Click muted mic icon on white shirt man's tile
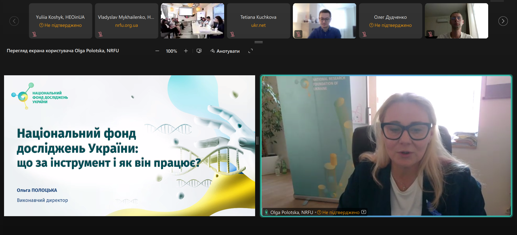 [x=430, y=34]
